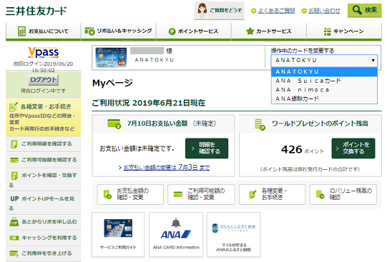Open キャッシングを利用する in sidebar
Image resolution: width=387 pixels, height=262 pixels.
click(x=44, y=238)
